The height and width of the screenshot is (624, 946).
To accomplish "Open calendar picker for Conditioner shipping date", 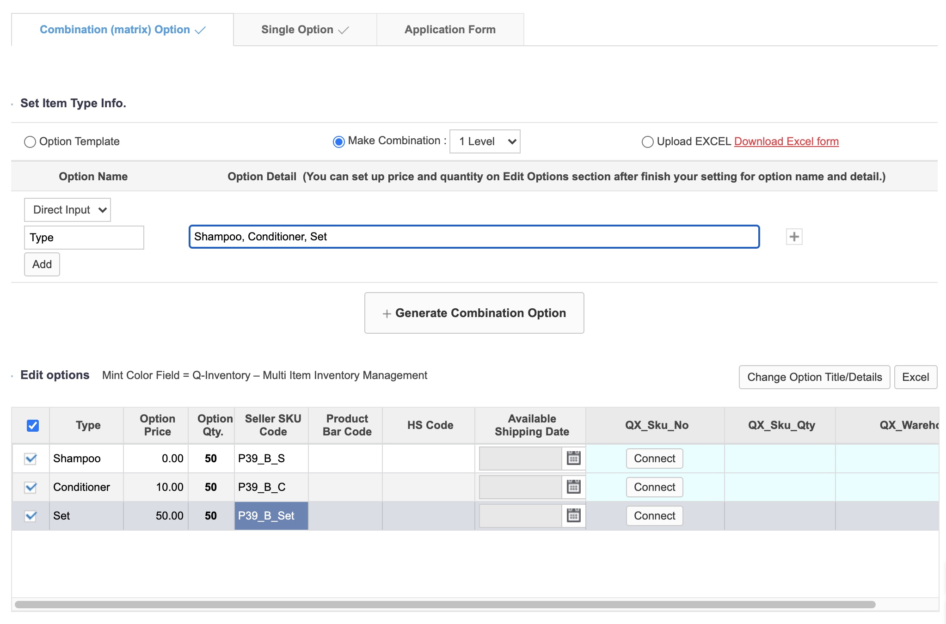I will (x=573, y=487).
